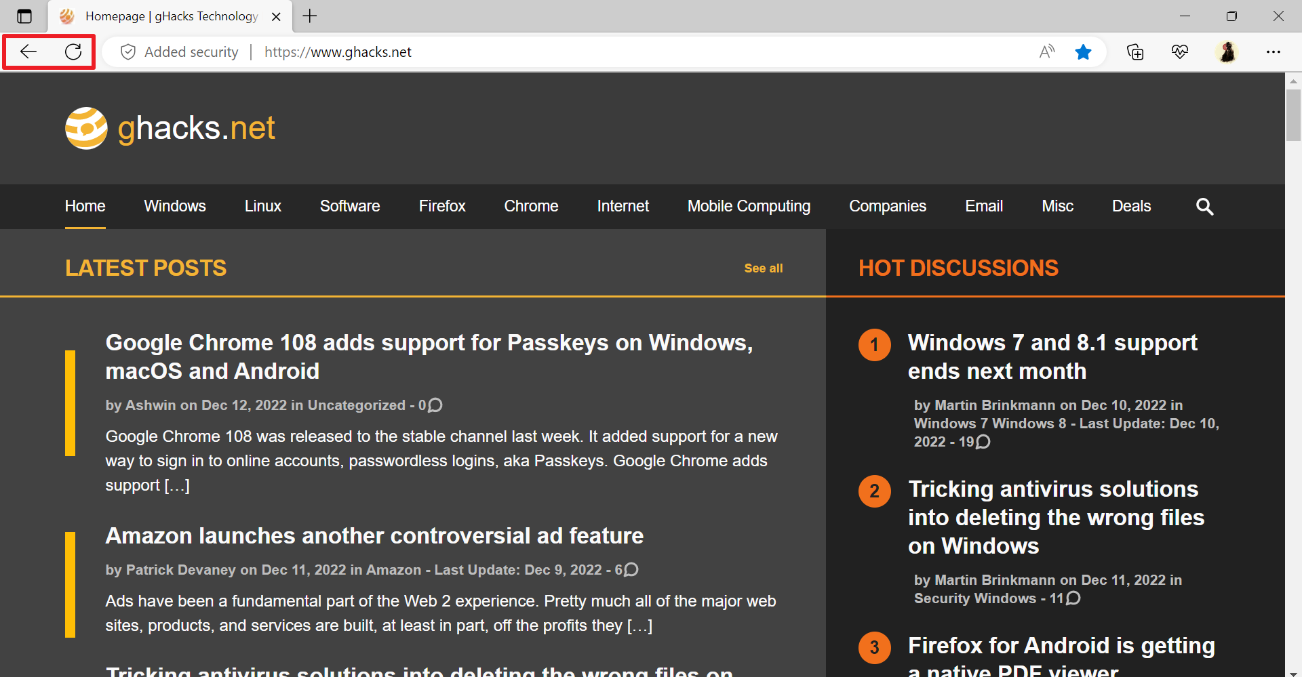Click the Mobile Computing menu item
The image size is (1302, 677).
click(x=749, y=206)
